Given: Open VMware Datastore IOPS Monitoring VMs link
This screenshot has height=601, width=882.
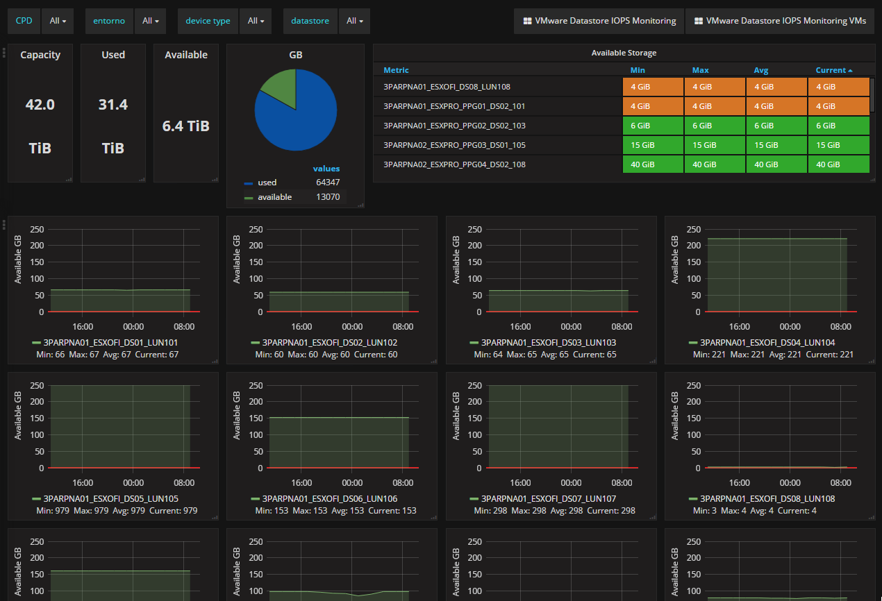Looking at the screenshot, I should [780, 21].
